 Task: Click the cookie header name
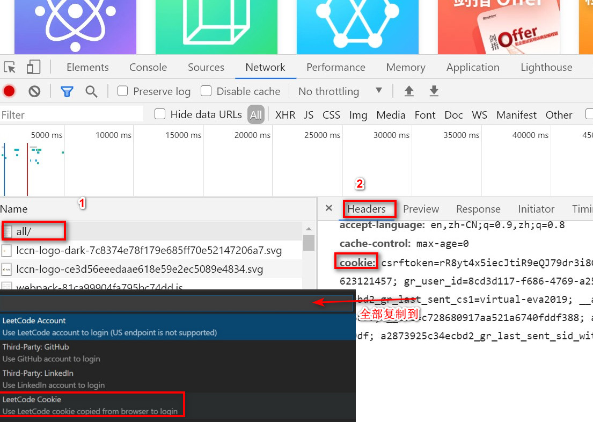(357, 263)
